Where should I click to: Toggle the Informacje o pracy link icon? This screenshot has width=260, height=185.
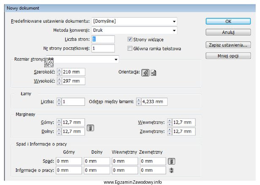(x=171, y=170)
